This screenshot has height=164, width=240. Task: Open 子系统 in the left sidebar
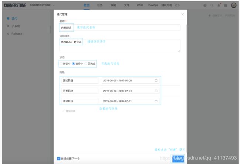coord(16,26)
